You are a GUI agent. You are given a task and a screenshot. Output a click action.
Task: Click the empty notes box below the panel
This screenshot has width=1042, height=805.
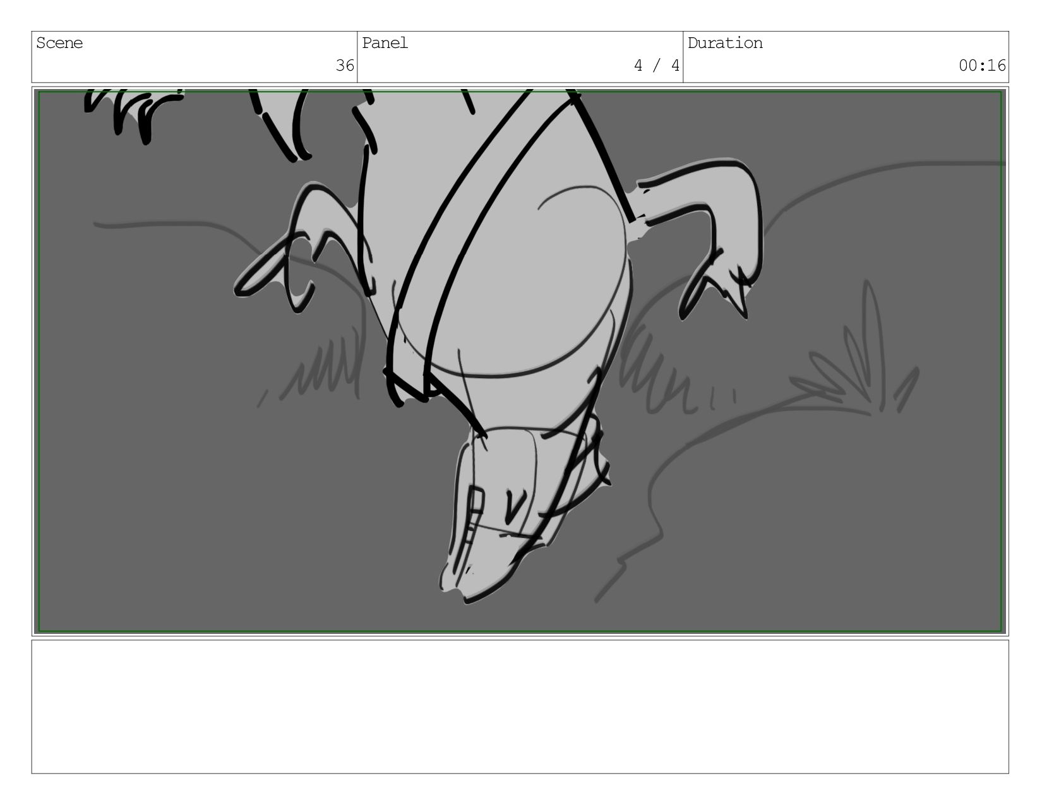pos(520,707)
